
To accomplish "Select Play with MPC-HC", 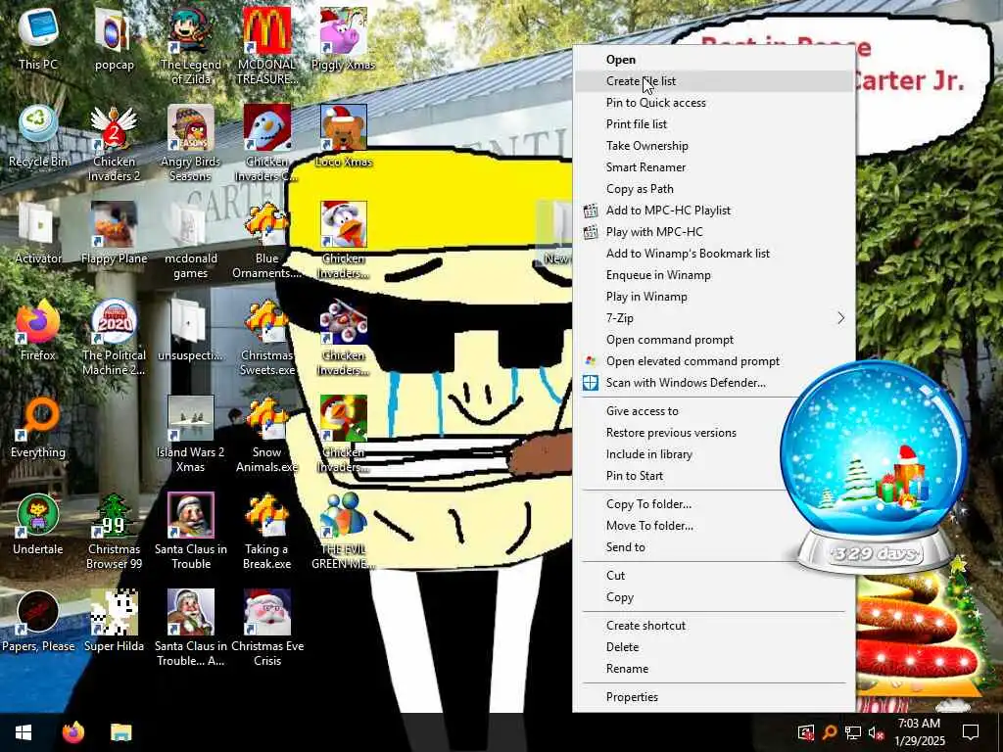I will [714, 231].
